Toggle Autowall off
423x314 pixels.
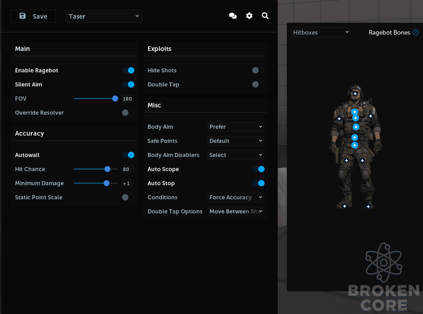pyautogui.click(x=128, y=155)
